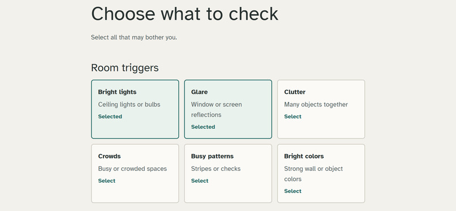Select the Busy patterns trigger card
The width and height of the screenshot is (456, 211).
click(228, 174)
